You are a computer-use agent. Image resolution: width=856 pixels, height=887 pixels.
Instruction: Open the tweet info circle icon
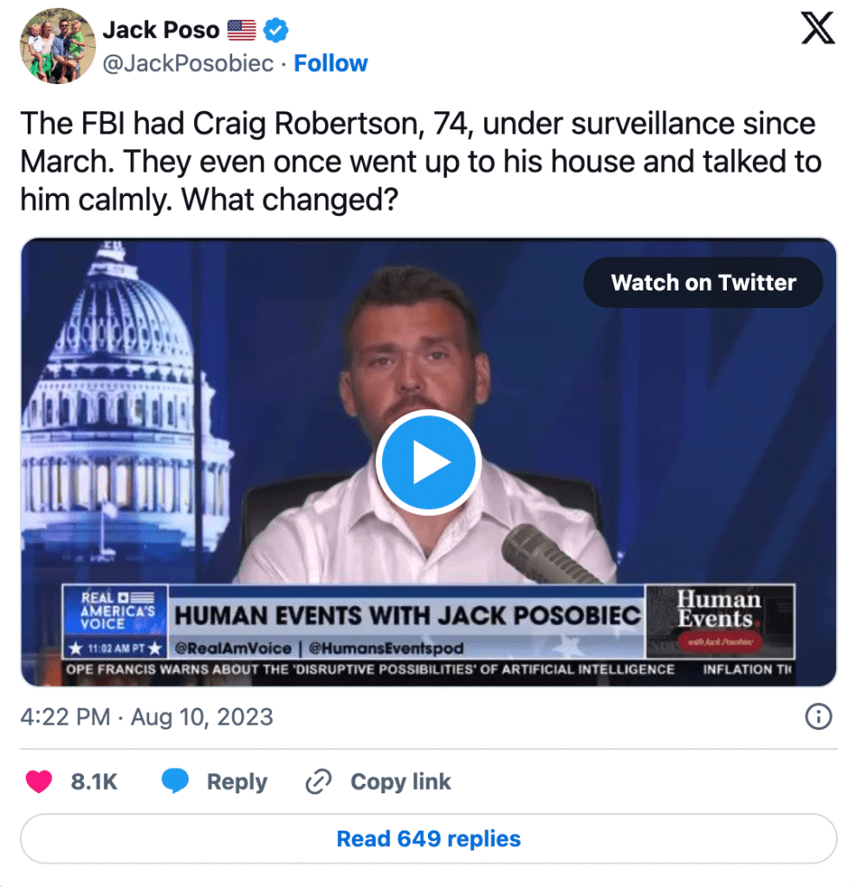(818, 717)
